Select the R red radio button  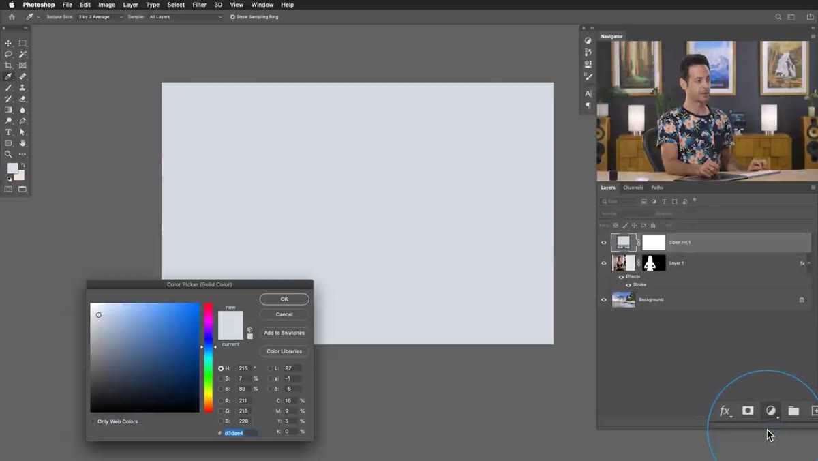[x=221, y=400]
